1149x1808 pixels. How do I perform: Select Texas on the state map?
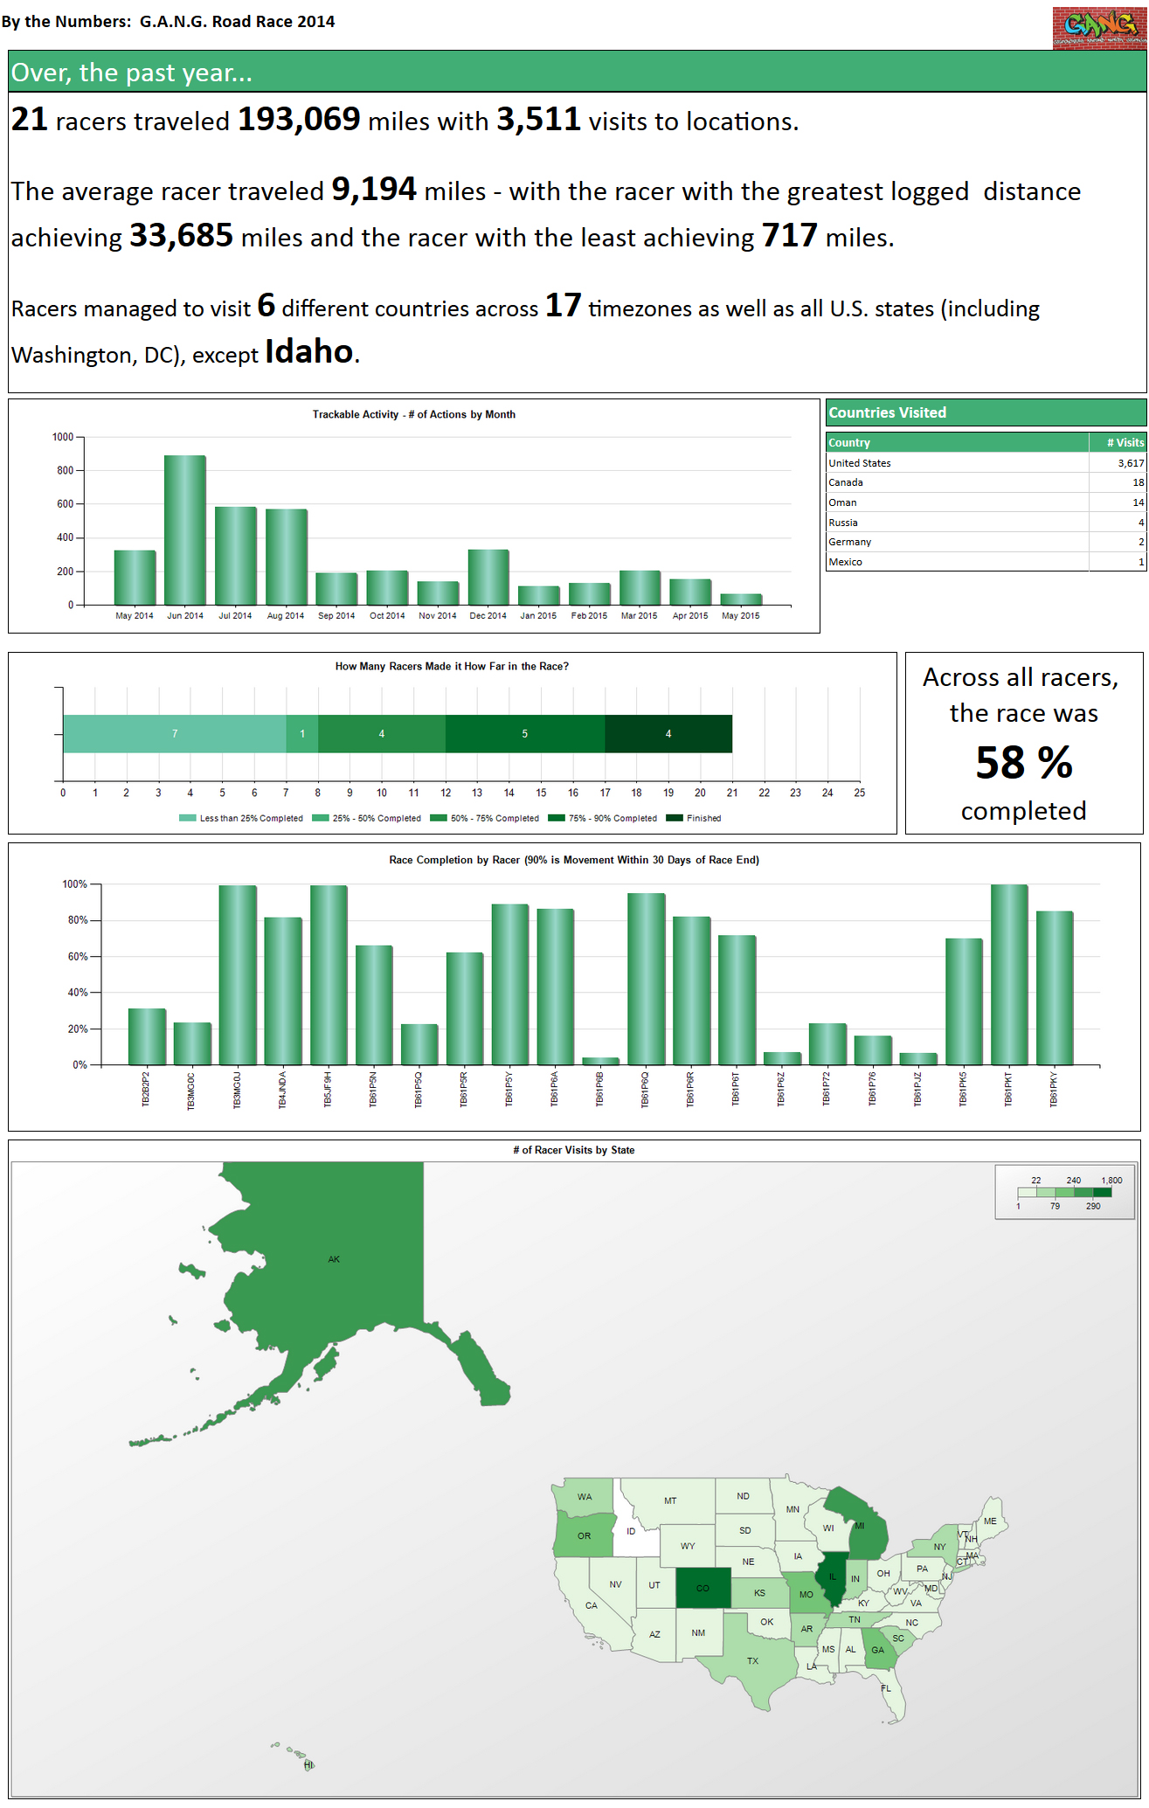(753, 1660)
